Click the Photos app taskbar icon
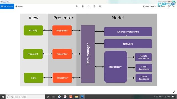Screen dimensions: 177x99 pos(82,97)
